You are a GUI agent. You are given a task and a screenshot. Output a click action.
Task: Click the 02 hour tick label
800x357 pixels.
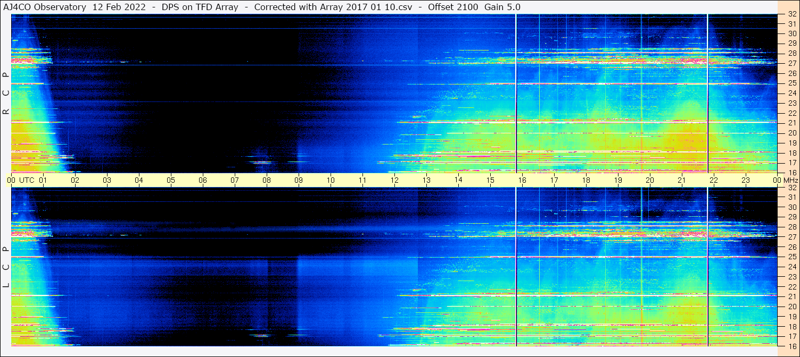coord(75,180)
